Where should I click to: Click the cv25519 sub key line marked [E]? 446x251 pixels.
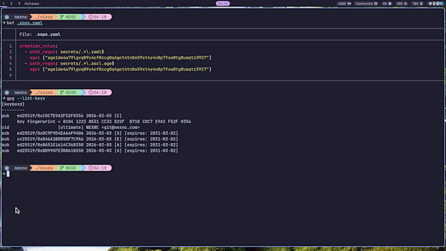[90, 139]
